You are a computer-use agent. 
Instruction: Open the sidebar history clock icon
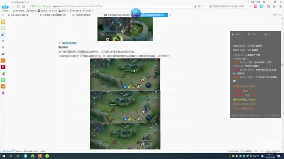click(3, 28)
